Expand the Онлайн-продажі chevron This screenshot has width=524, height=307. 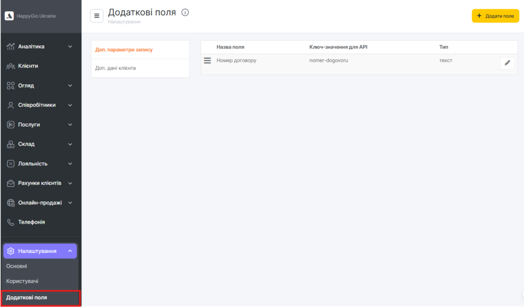(x=70, y=203)
